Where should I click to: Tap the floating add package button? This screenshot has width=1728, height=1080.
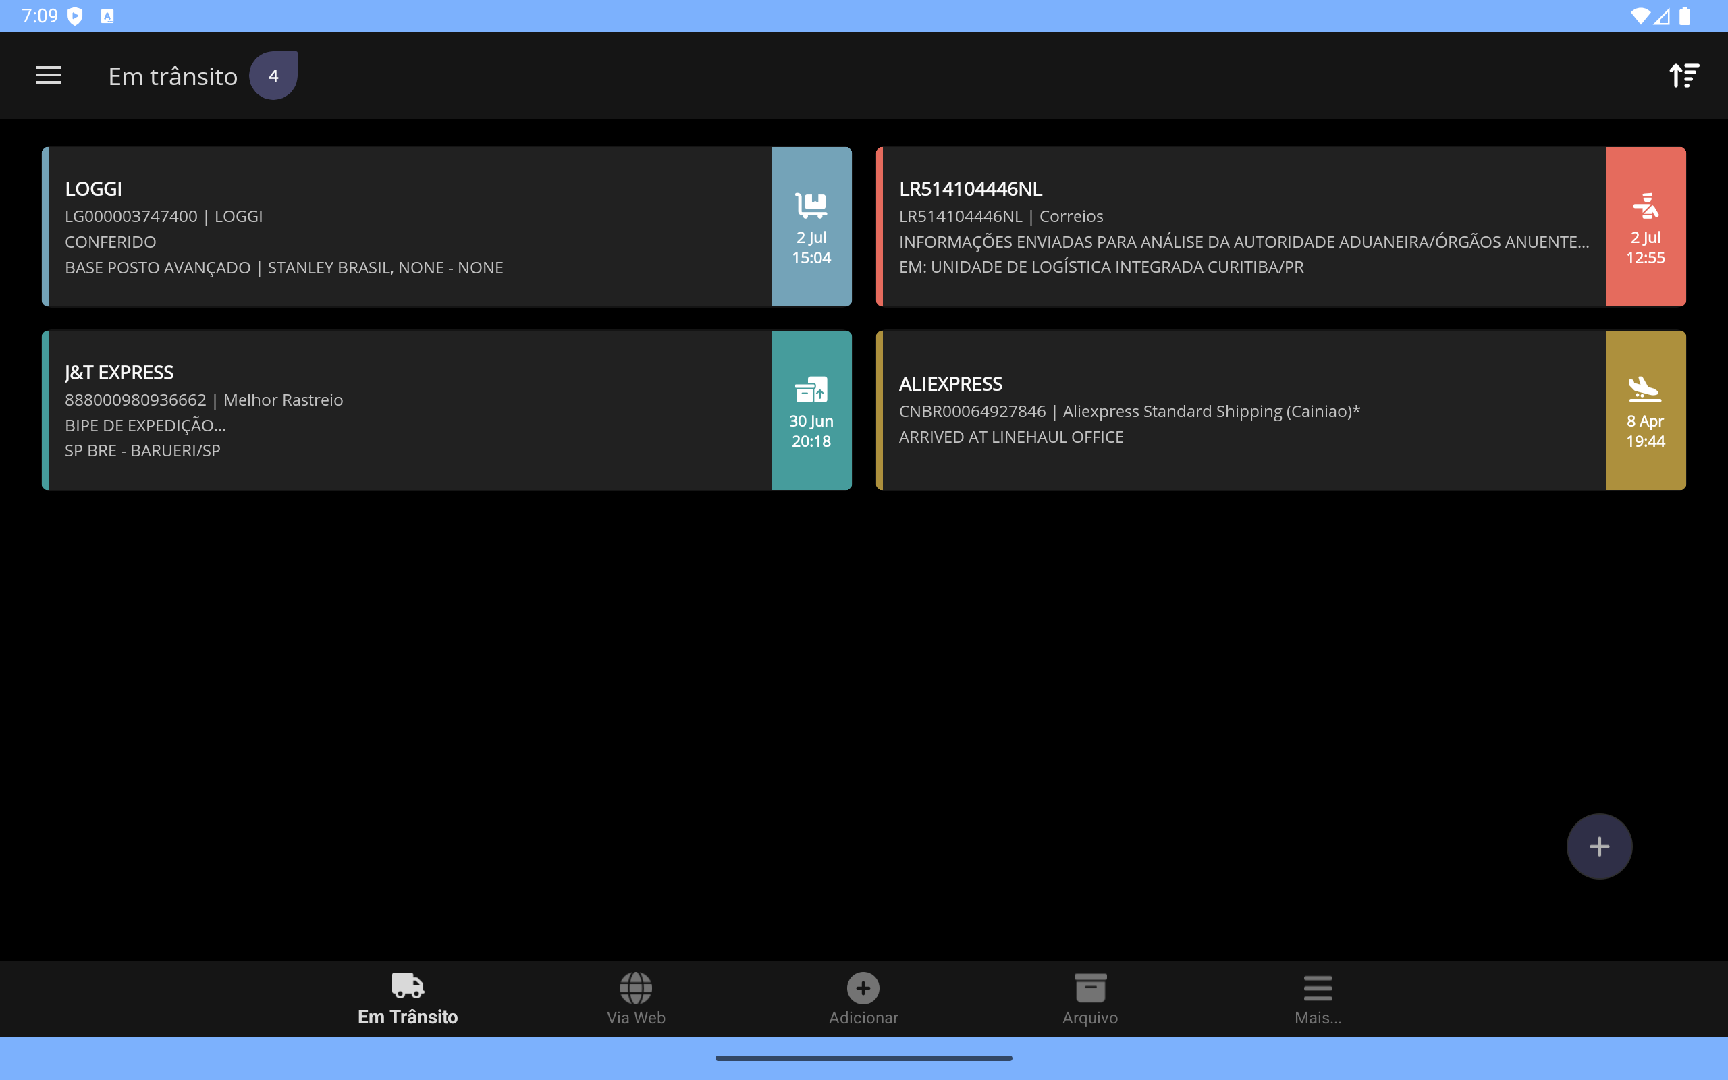pos(1599,846)
